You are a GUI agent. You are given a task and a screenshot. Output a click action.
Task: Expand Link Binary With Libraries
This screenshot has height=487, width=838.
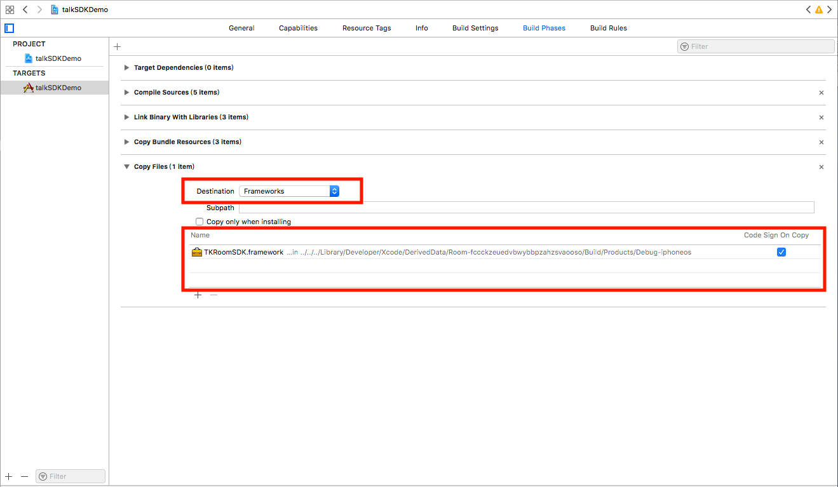click(x=127, y=117)
